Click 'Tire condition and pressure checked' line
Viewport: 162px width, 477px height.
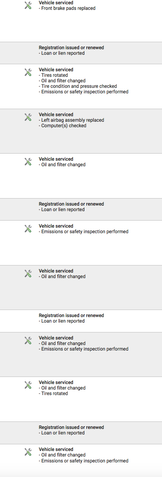tap(78, 86)
